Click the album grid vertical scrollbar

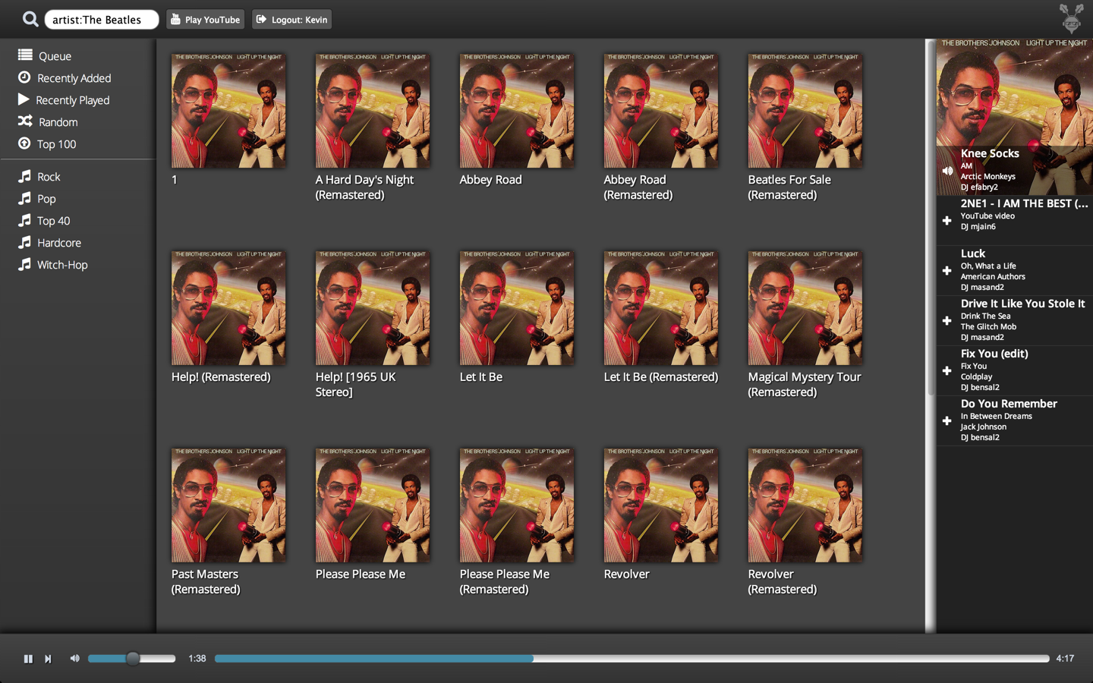931,218
